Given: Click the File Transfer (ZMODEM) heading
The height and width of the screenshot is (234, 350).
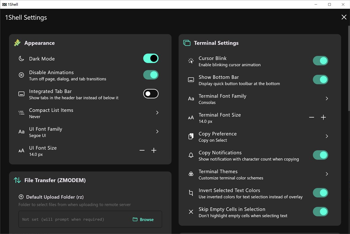Looking at the screenshot, I should [x=55, y=180].
